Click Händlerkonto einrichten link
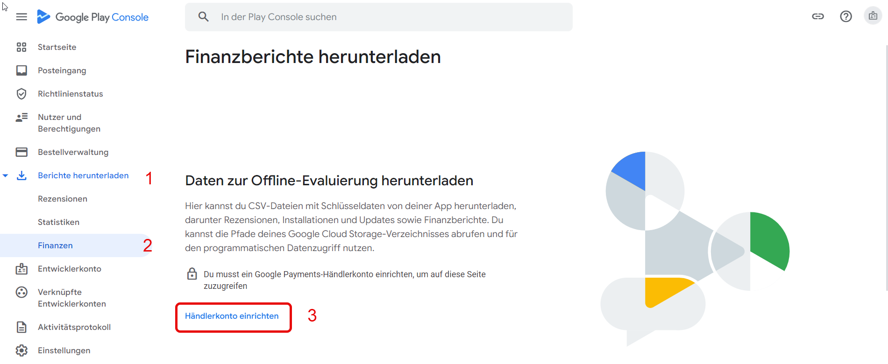888x364 pixels. tap(232, 316)
